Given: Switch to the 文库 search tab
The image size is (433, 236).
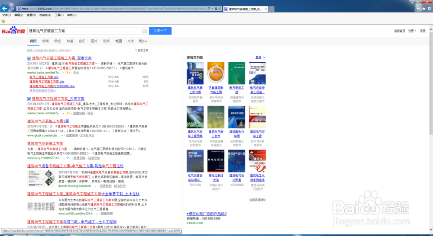Looking at the screenshot, I should [131, 41].
